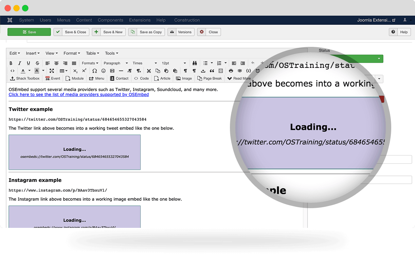Open the media providers list link

(x=79, y=94)
